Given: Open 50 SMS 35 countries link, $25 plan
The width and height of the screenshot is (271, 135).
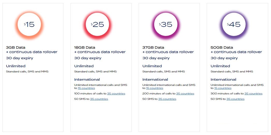Looking at the screenshot, I should [x=99, y=99].
